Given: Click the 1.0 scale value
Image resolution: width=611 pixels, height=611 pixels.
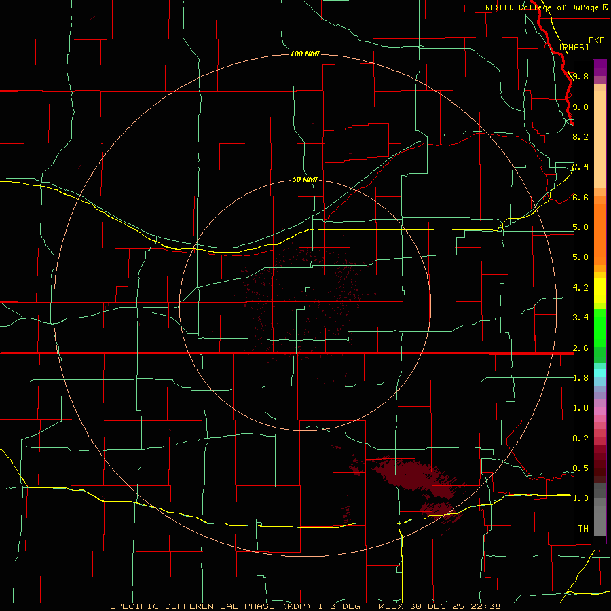Looking at the screenshot, I should click(x=580, y=407).
